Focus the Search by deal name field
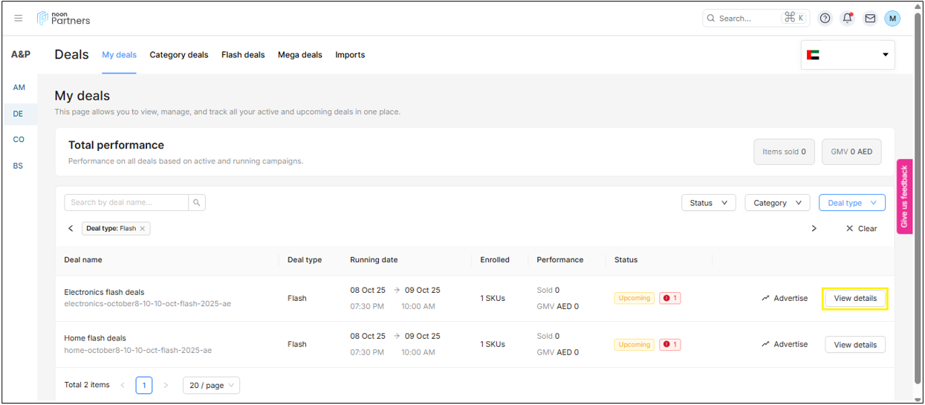This screenshot has width=925, height=405. (x=126, y=202)
